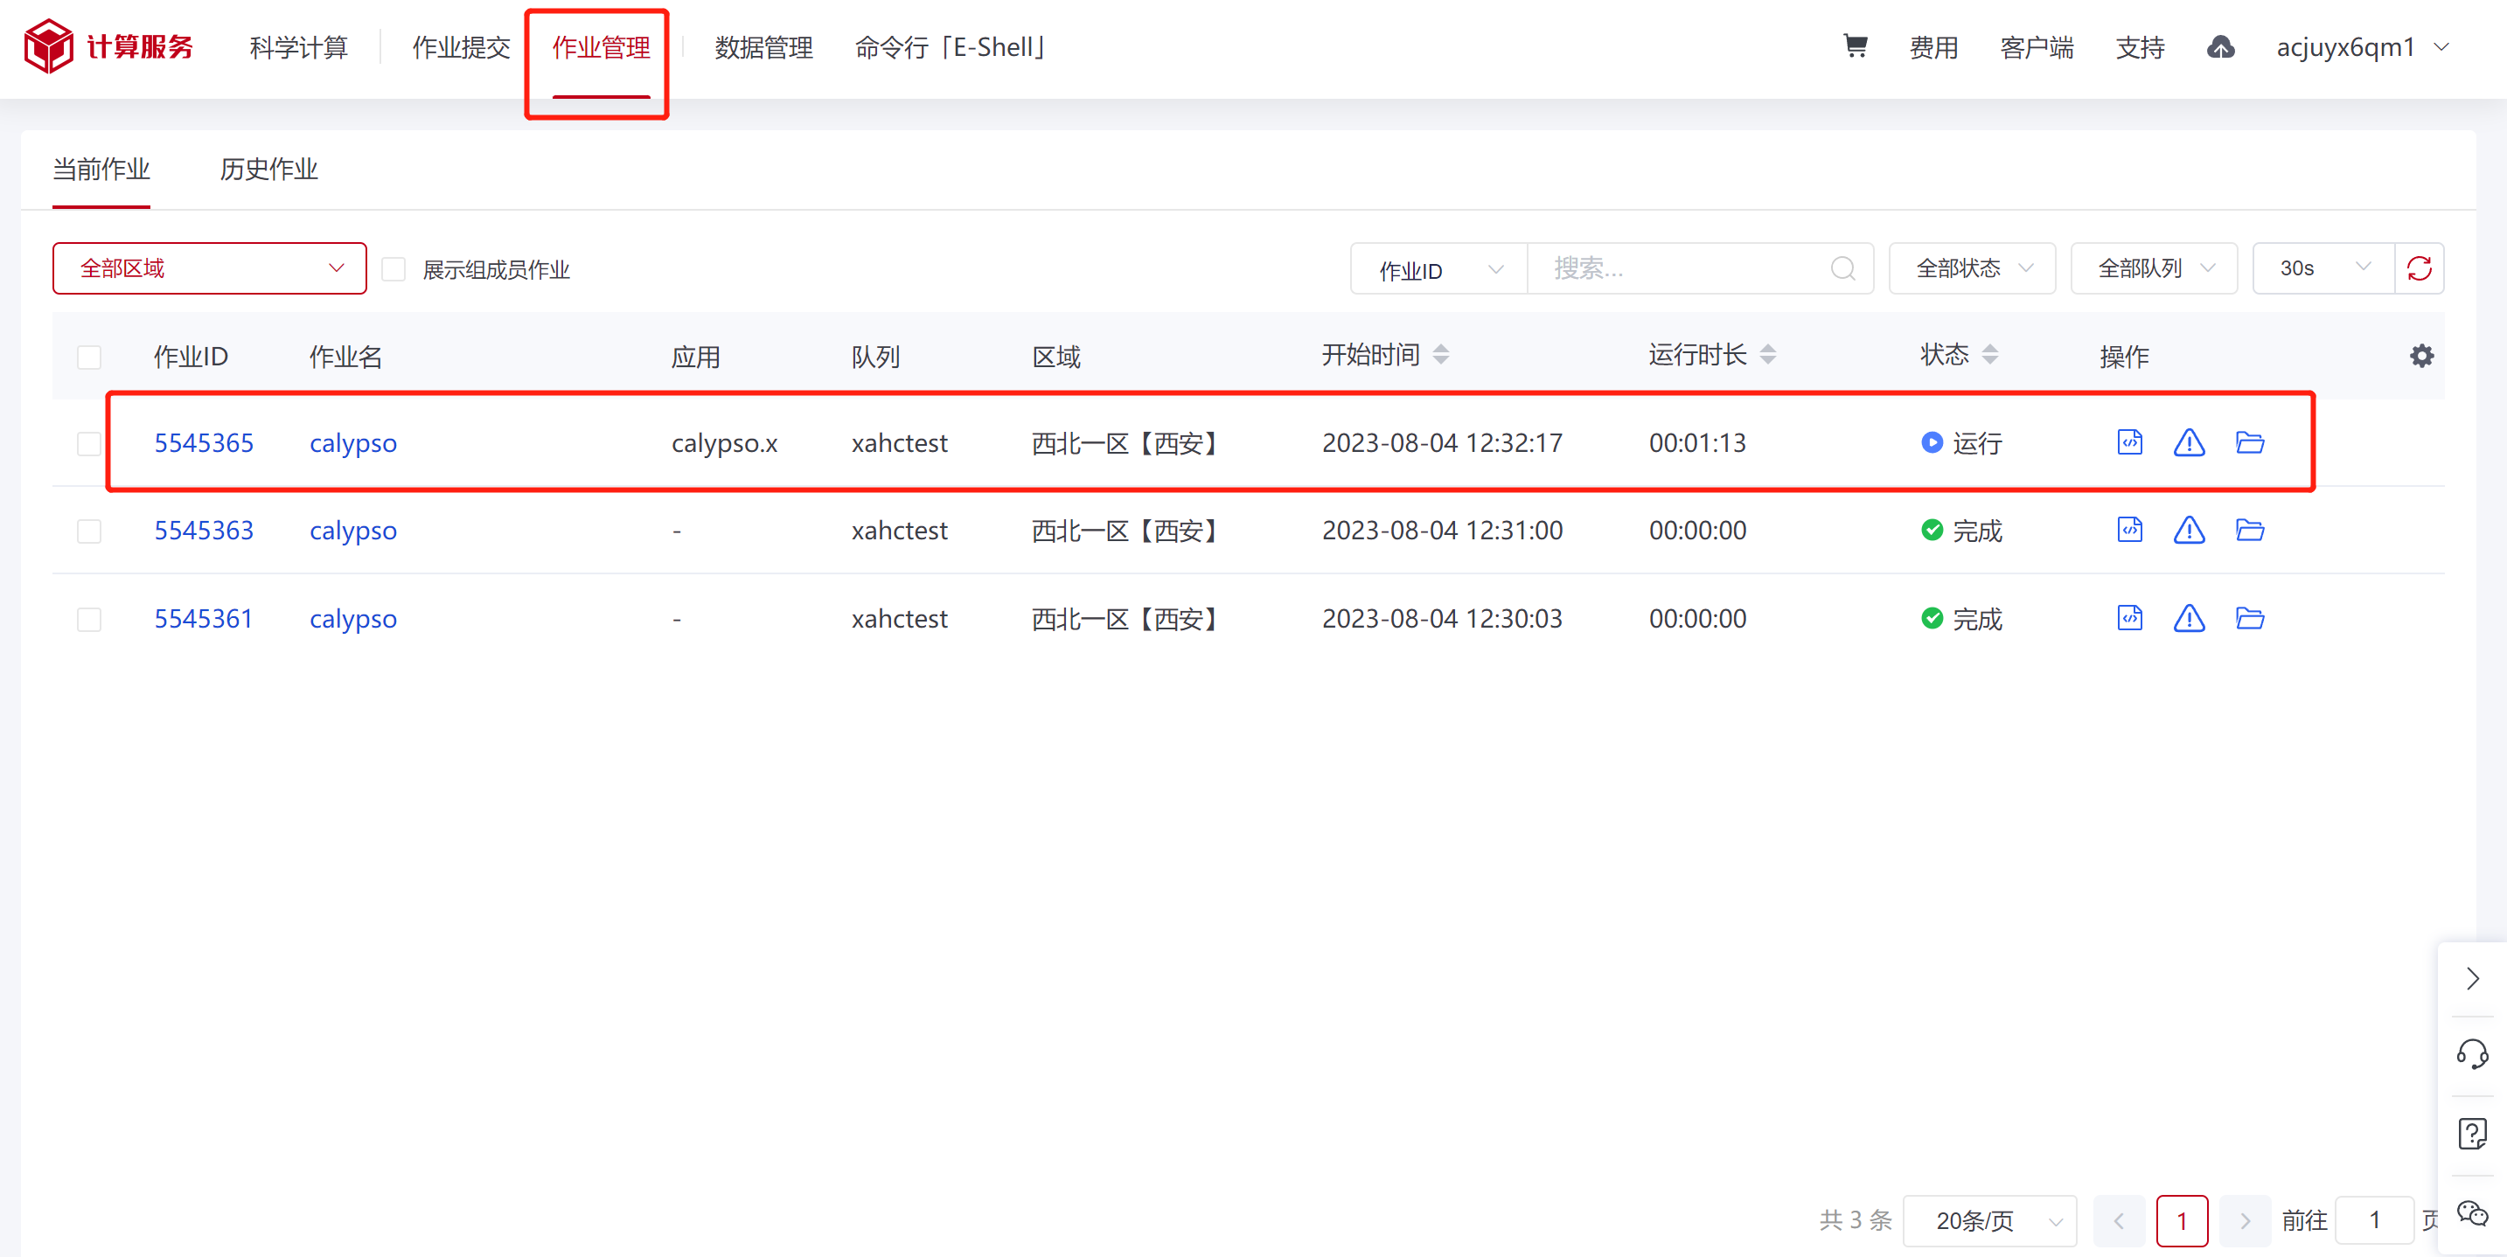
Task: Open folder icon for job 5545361
Action: coord(2249,619)
